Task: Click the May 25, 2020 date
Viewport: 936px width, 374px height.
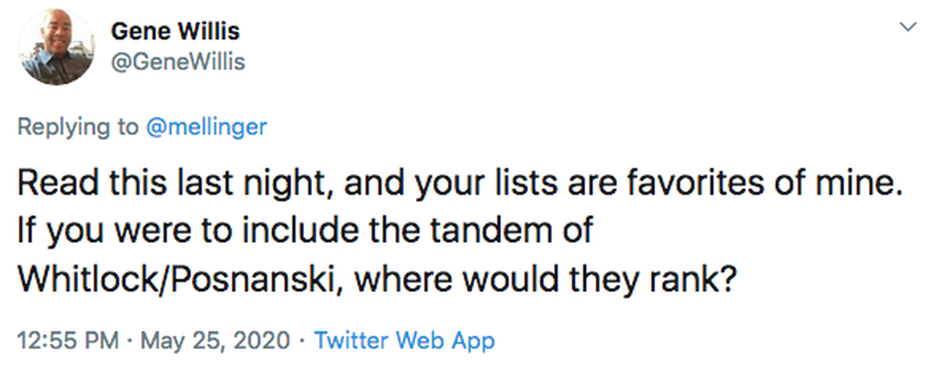Action: pos(216,340)
